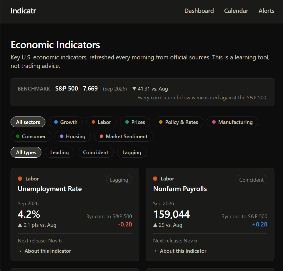Show only Lagging indicators filter chip
The height and width of the screenshot is (271, 283).
(x=132, y=152)
